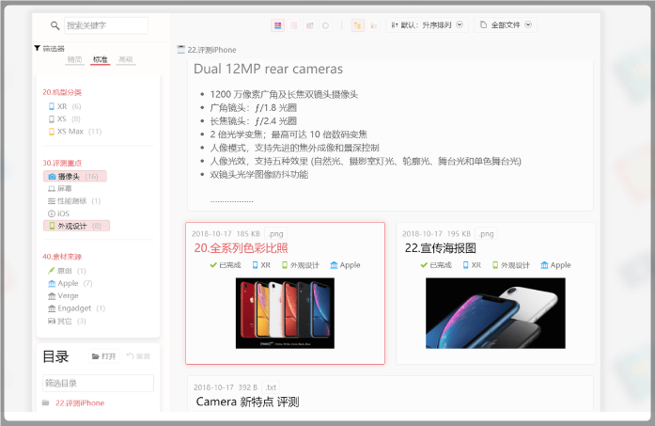Click the 30.评测重点 group heading
The image size is (655, 426).
(62, 163)
